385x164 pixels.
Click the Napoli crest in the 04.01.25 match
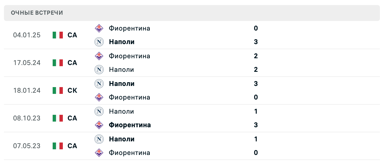coord(99,42)
